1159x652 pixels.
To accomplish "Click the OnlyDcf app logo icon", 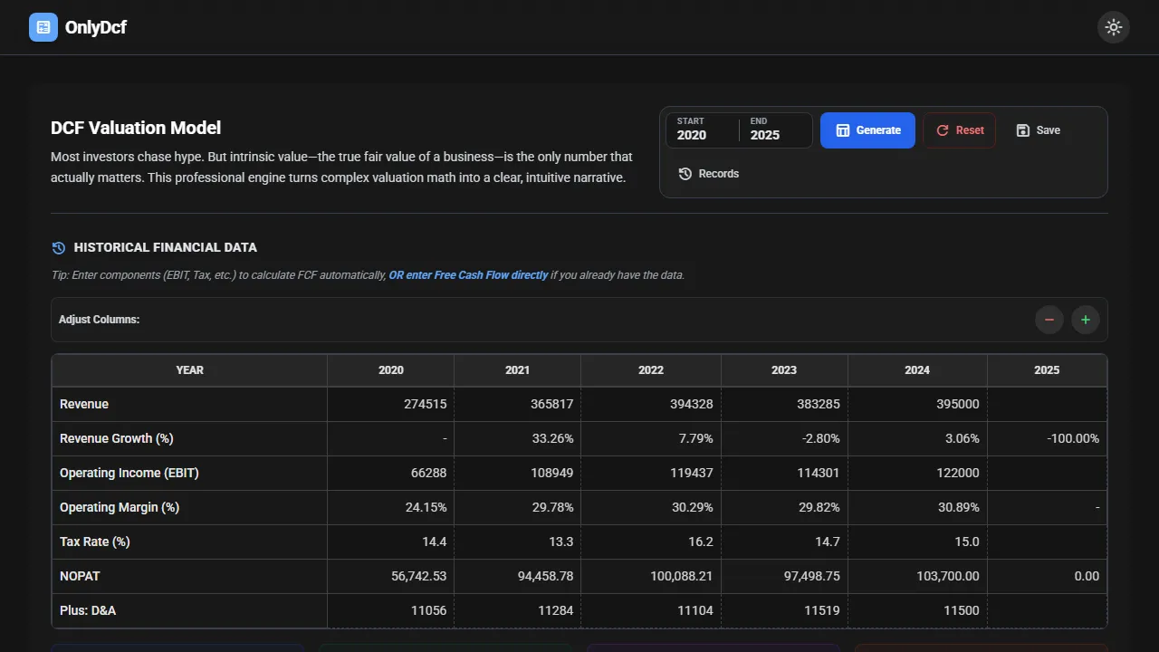I will pos(43,27).
